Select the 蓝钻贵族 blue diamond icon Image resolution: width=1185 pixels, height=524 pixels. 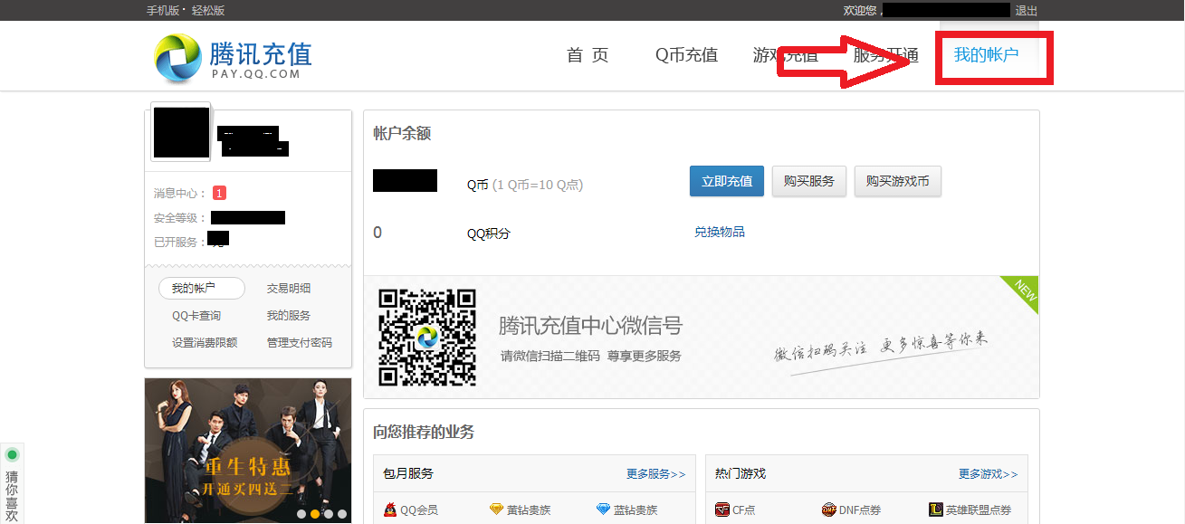tap(604, 510)
